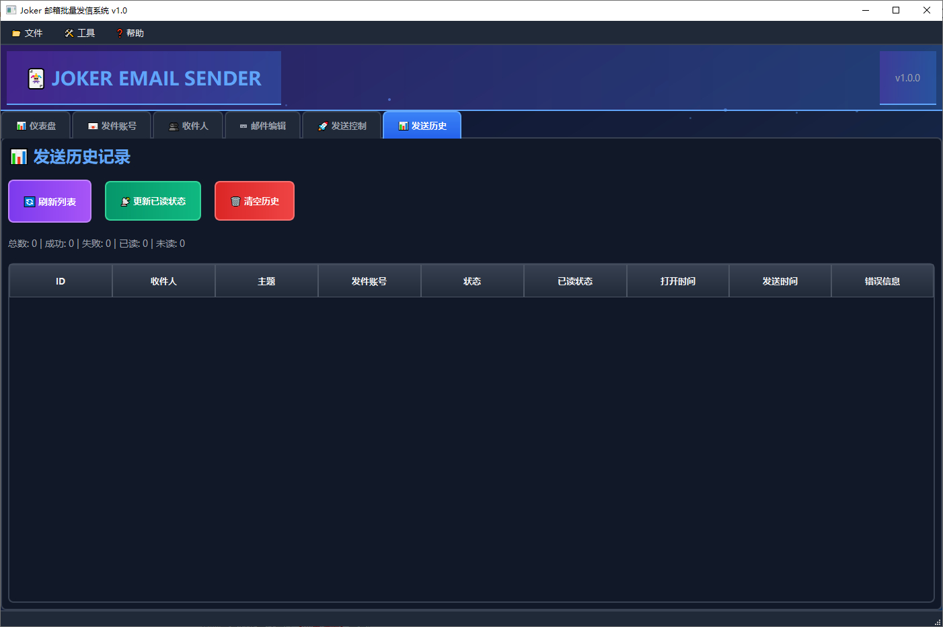
Task: Click the Joker card logo icon
Action: tap(36, 79)
